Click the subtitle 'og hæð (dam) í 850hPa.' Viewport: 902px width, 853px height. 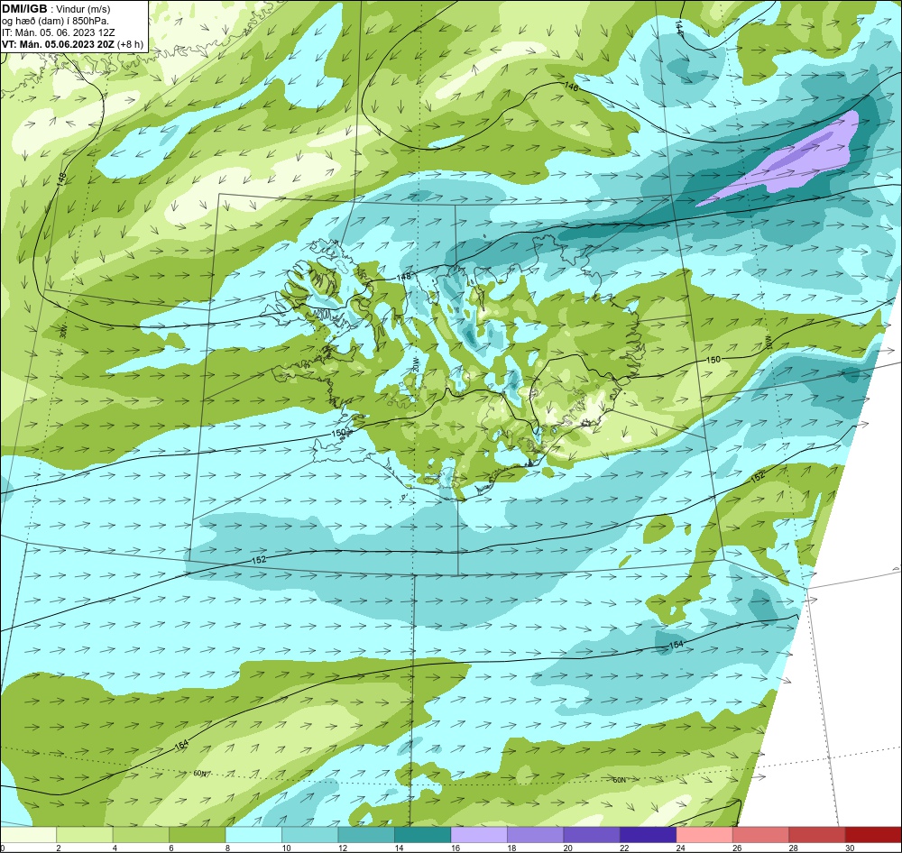tap(55, 22)
